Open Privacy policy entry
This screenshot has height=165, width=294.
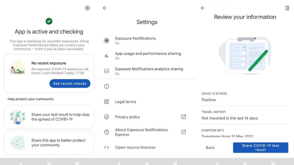[x=127, y=117]
